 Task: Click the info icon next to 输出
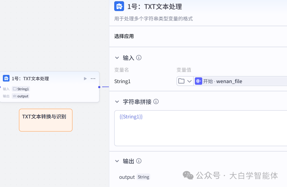[139, 161]
